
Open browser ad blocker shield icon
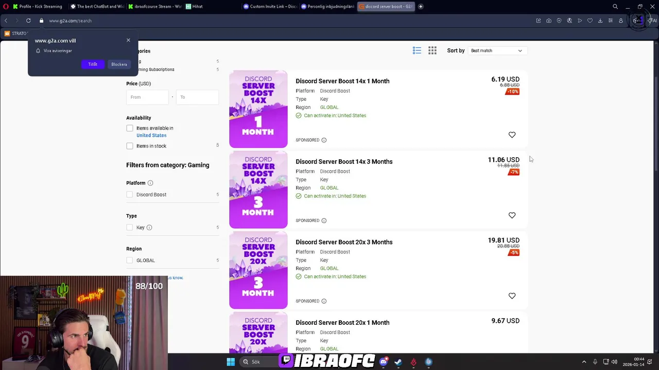coord(559,21)
